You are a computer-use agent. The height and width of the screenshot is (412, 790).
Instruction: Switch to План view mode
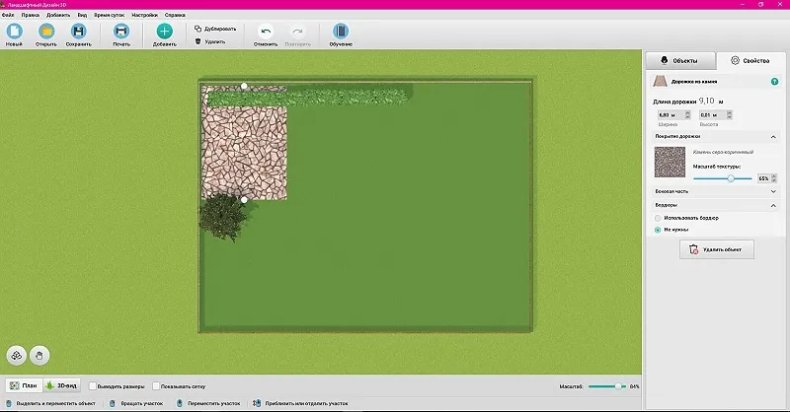24,385
